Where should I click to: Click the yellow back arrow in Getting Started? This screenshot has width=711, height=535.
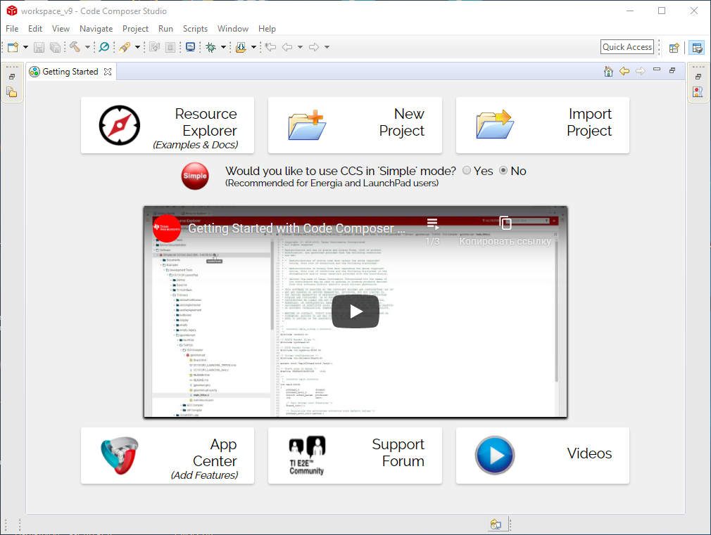point(624,71)
